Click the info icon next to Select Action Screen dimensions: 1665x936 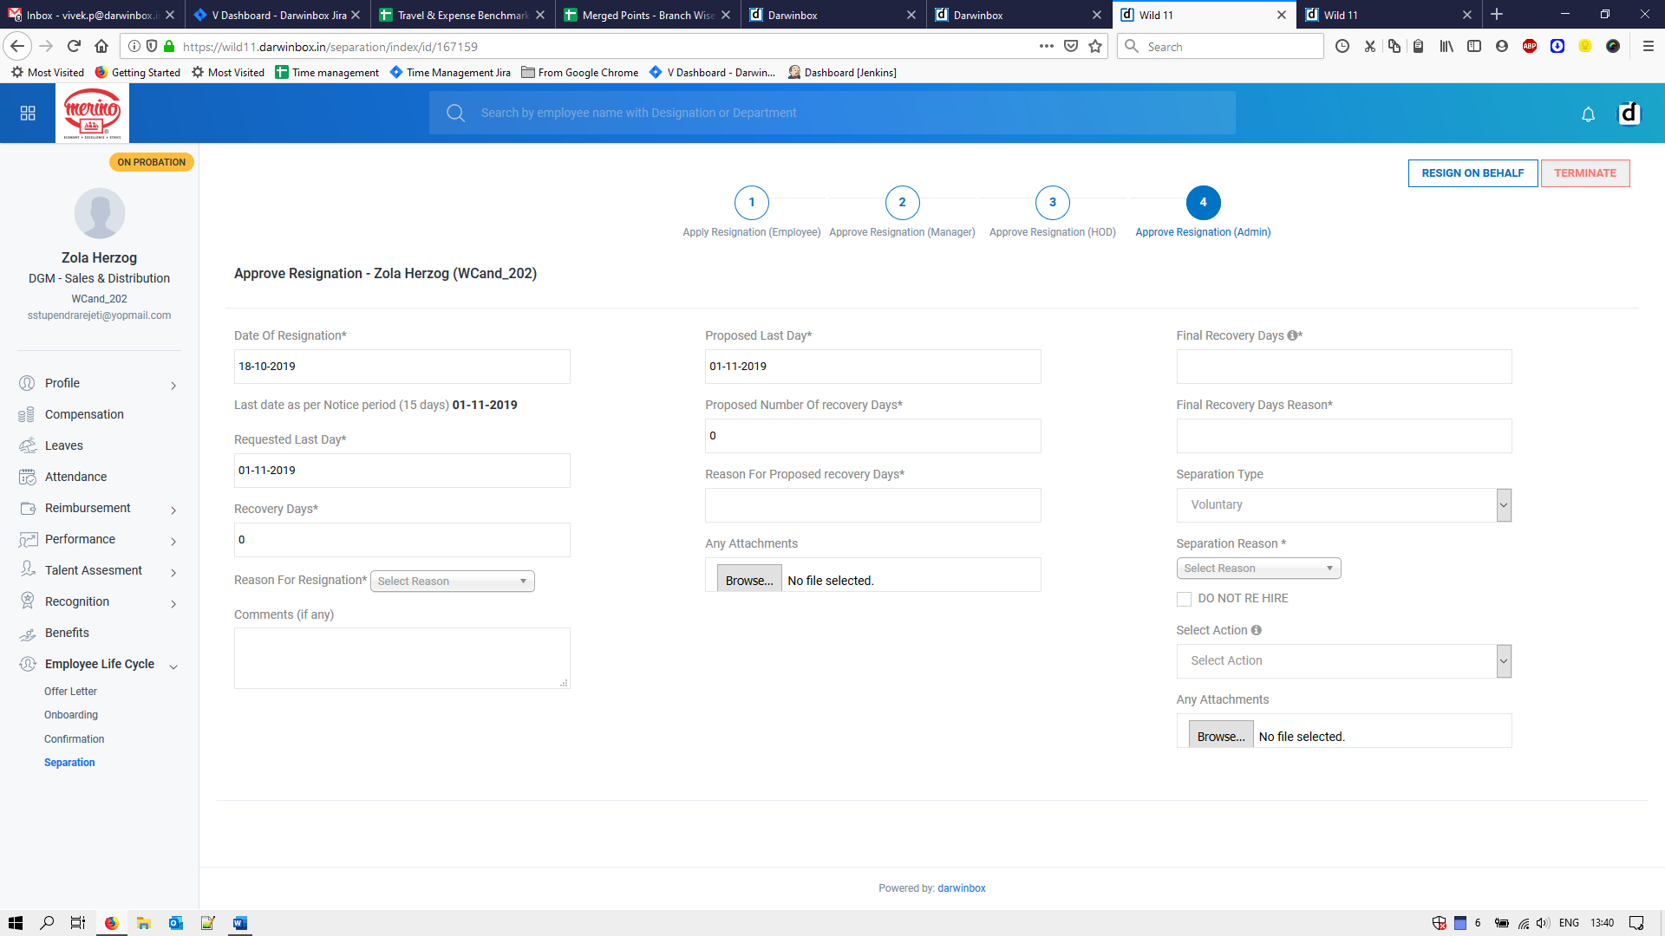point(1257,631)
